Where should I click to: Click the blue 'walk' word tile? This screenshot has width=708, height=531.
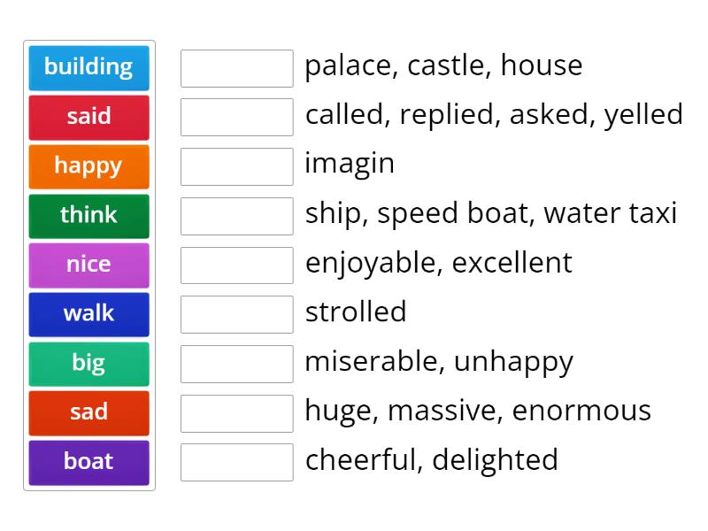tap(88, 314)
